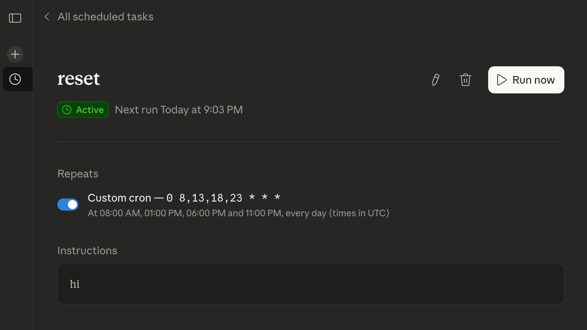Open the scheduled tasks clock icon in sidebar
587x330 pixels.
pos(15,79)
